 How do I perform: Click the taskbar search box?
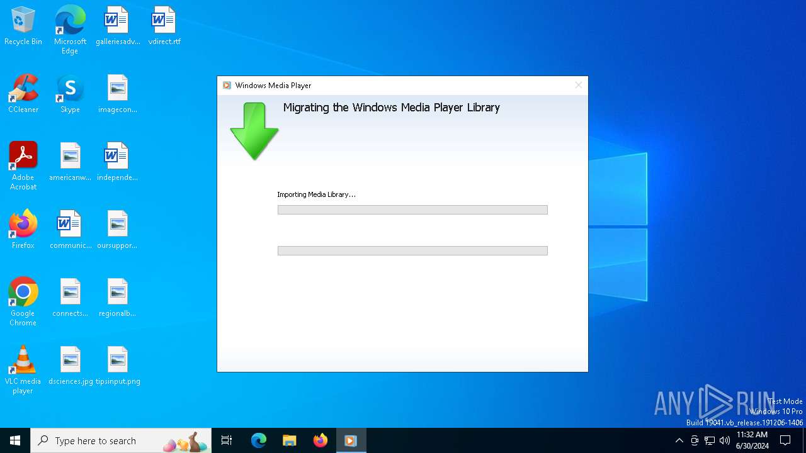(x=121, y=440)
